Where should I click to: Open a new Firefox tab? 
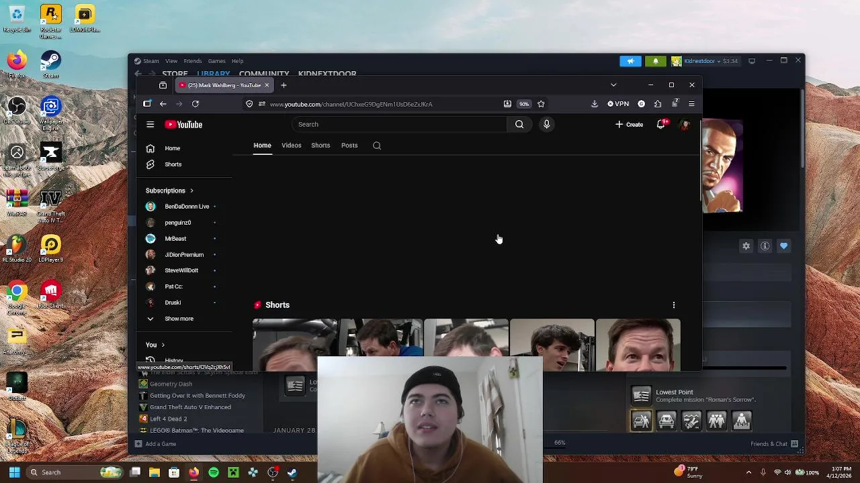(x=284, y=85)
